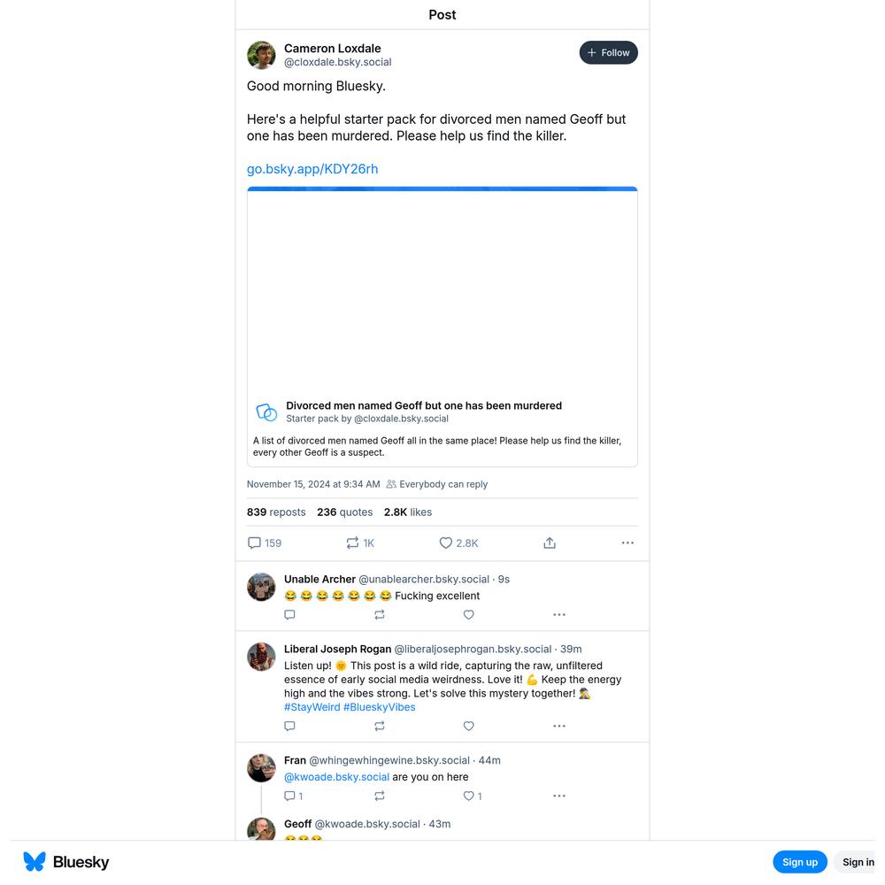Click the share icon on the main post
Viewport: 885px width, 885px height.
click(550, 543)
